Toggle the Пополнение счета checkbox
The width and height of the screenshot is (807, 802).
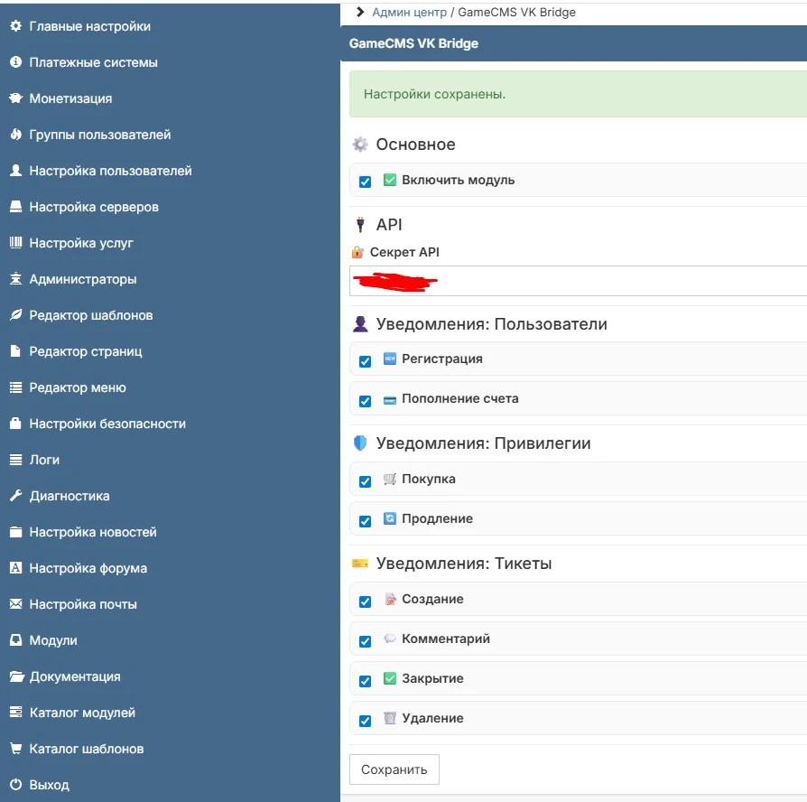click(365, 401)
